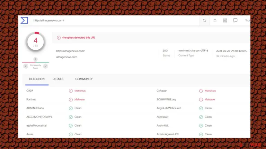Switch to the COMMUNITY tab
The width and height of the screenshot is (266, 149).
(x=84, y=79)
